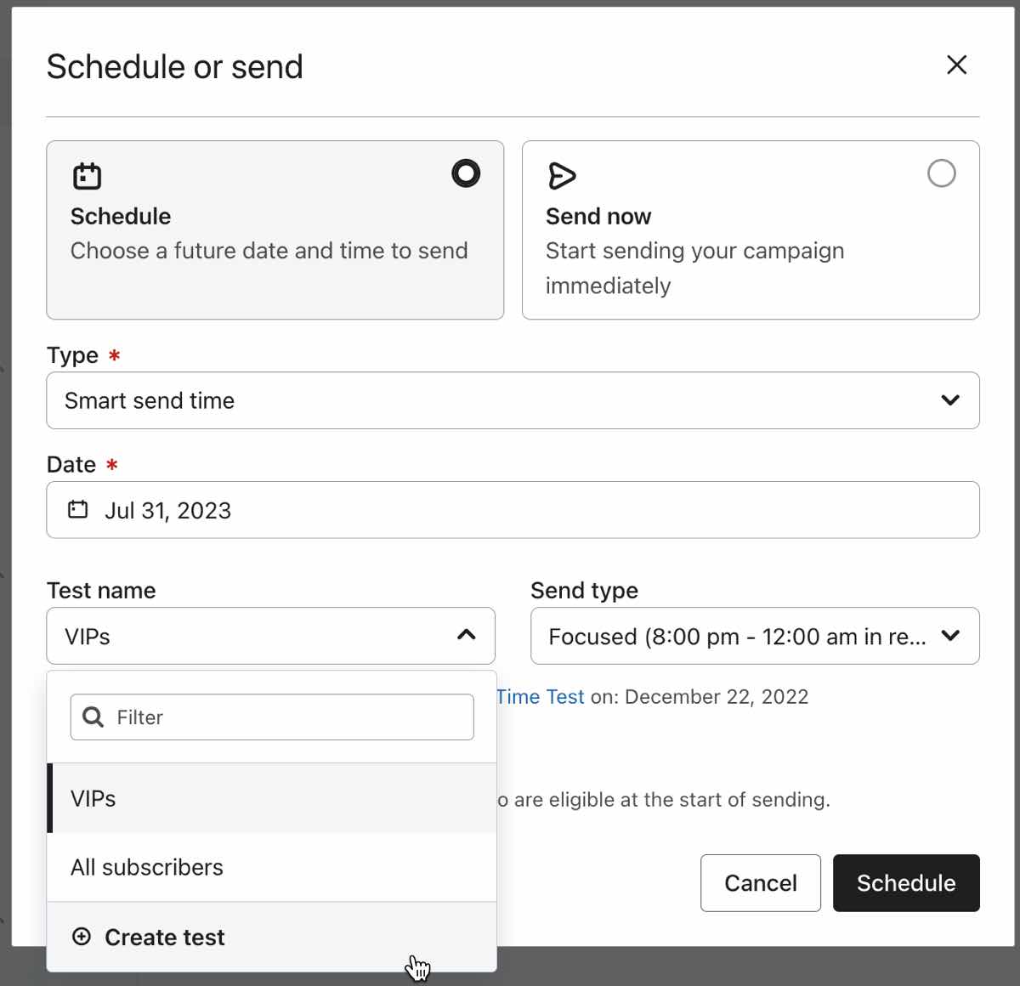This screenshot has height=986, width=1020.
Task: Click the magnifying glass icon in the Filter box
Action: (x=92, y=717)
